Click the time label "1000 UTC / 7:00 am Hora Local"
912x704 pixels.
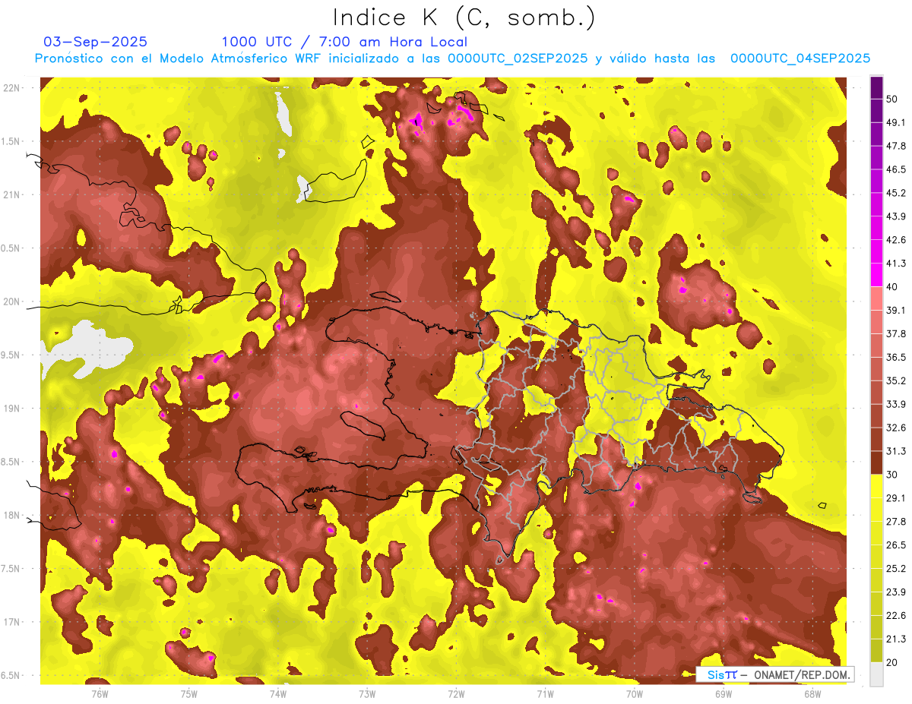[344, 42]
